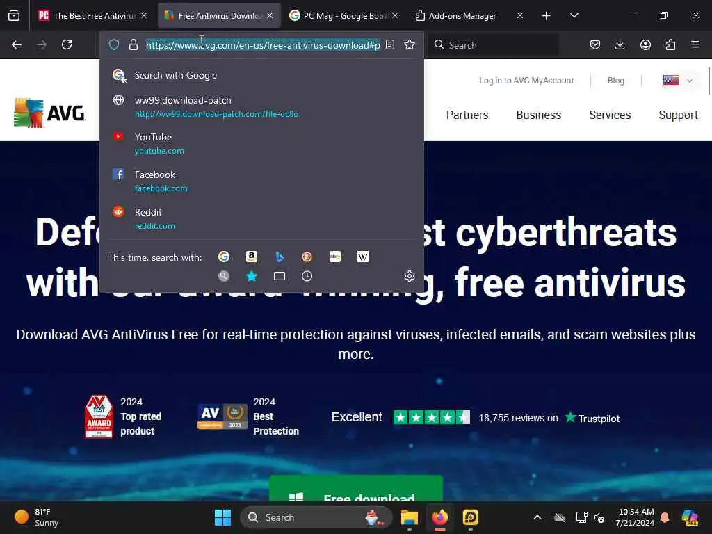Search bookmarks using blue star icon

click(x=252, y=276)
